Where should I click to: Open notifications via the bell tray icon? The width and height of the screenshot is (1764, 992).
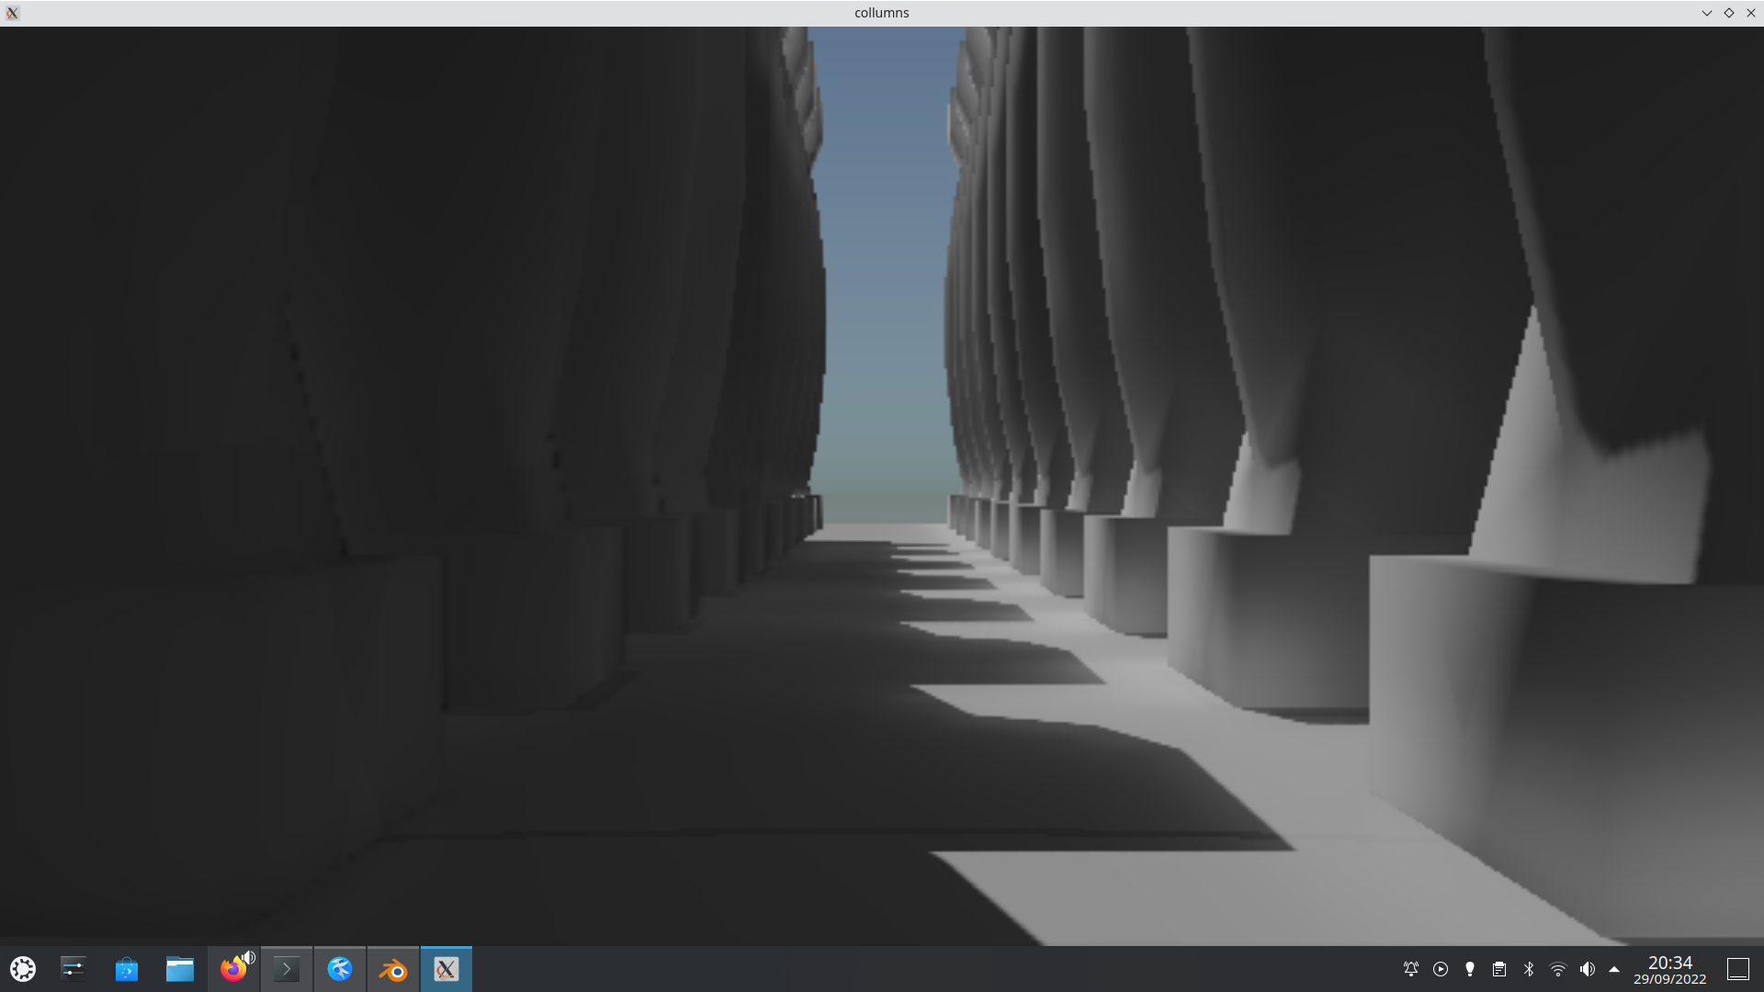pos(1410,969)
